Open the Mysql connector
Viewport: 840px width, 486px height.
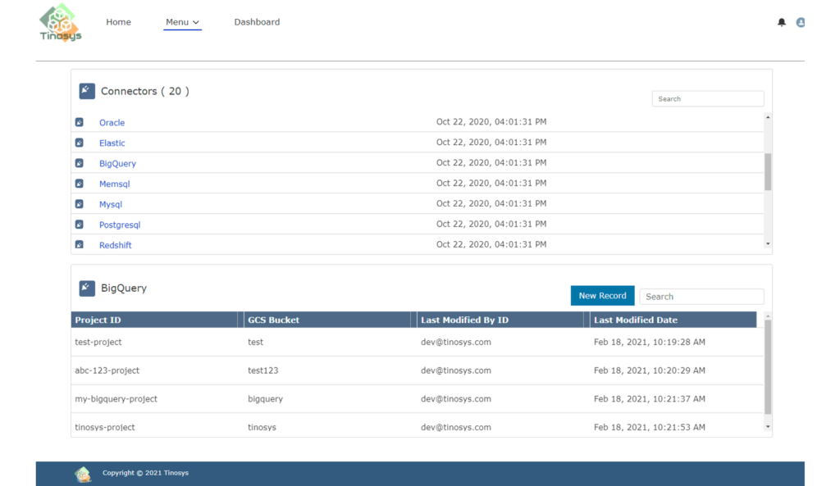point(111,204)
